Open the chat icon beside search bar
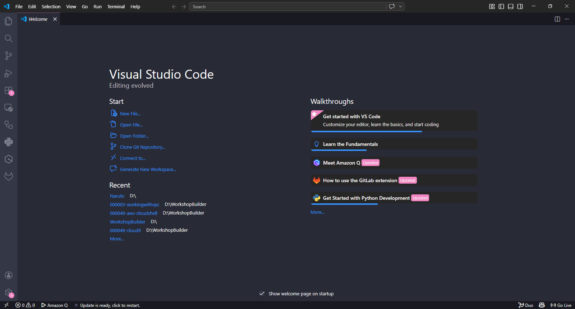 pyautogui.click(x=392, y=6)
